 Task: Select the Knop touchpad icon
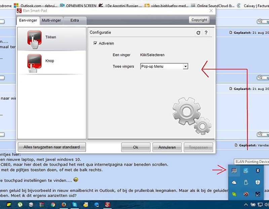[x=34, y=63]
